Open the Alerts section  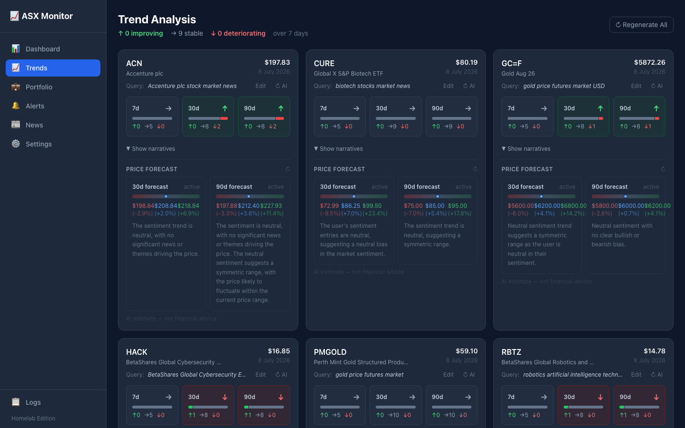point(53,106)
